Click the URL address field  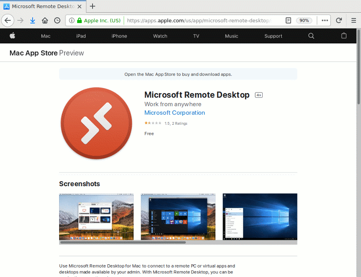[x=199, y=20]
